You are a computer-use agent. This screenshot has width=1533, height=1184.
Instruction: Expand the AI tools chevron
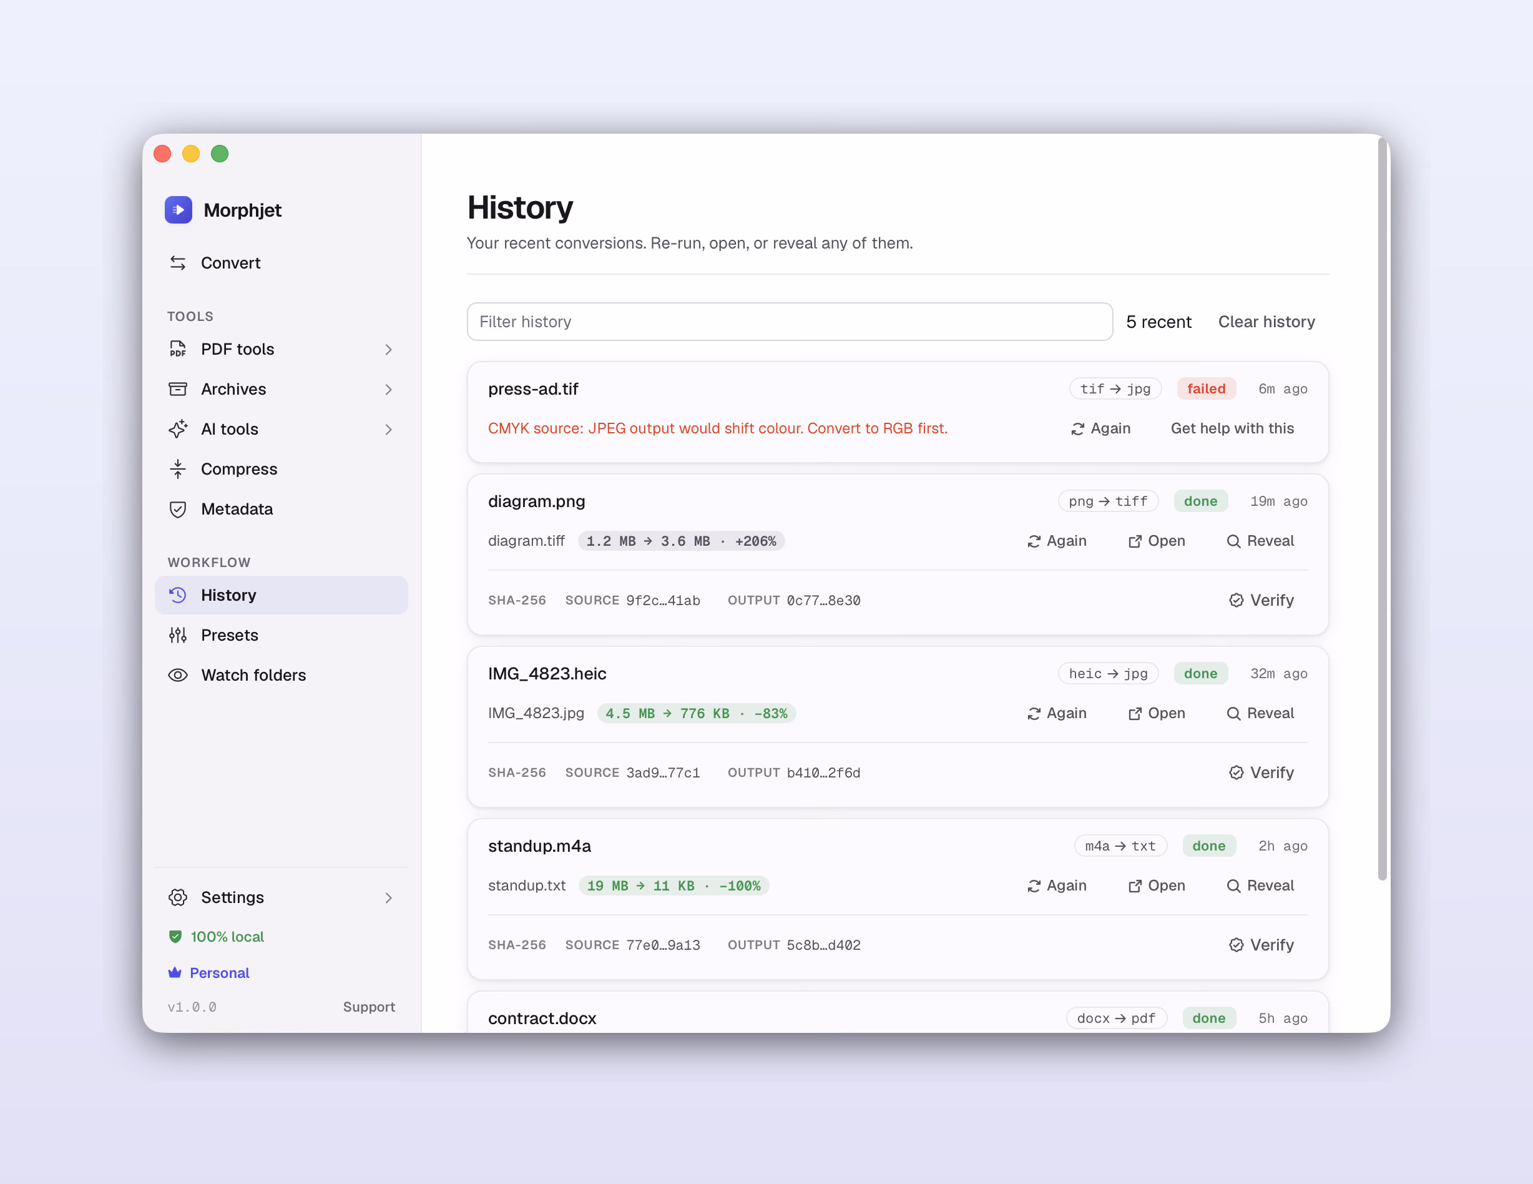(388, 430)
